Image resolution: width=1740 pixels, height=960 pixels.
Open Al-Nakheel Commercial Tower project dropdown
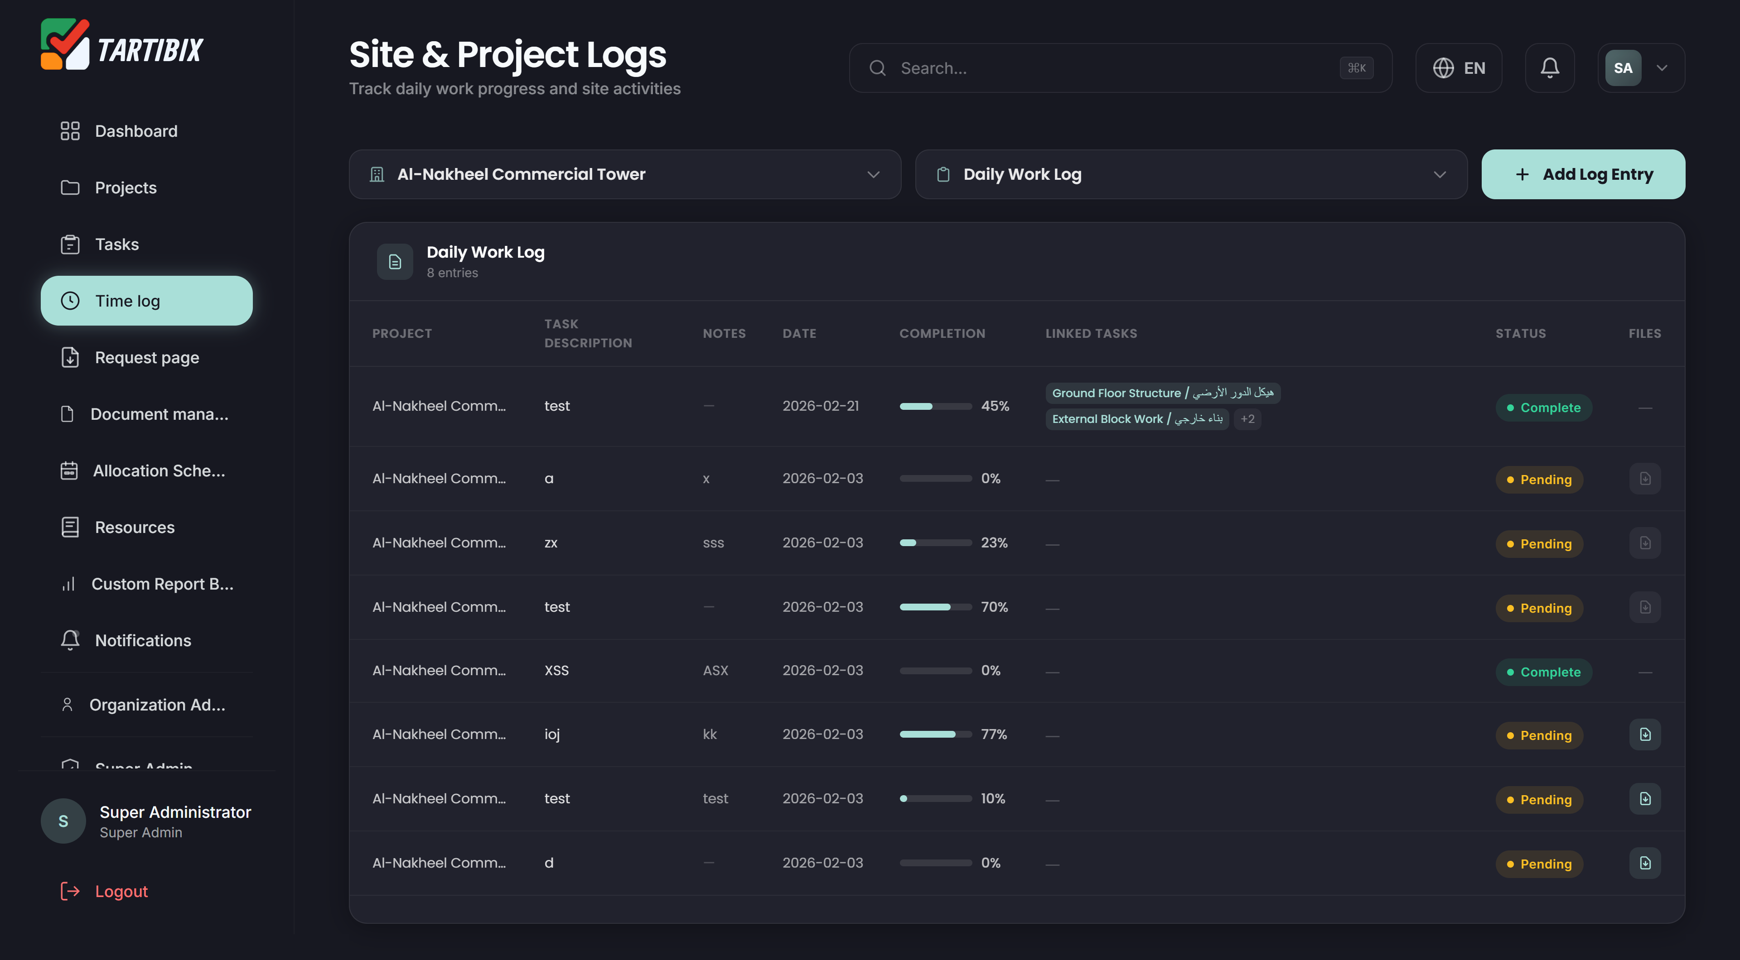[625, 174]
